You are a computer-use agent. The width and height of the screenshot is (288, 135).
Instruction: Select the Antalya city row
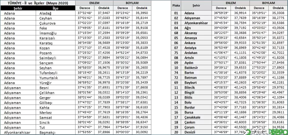coord(229,48)
